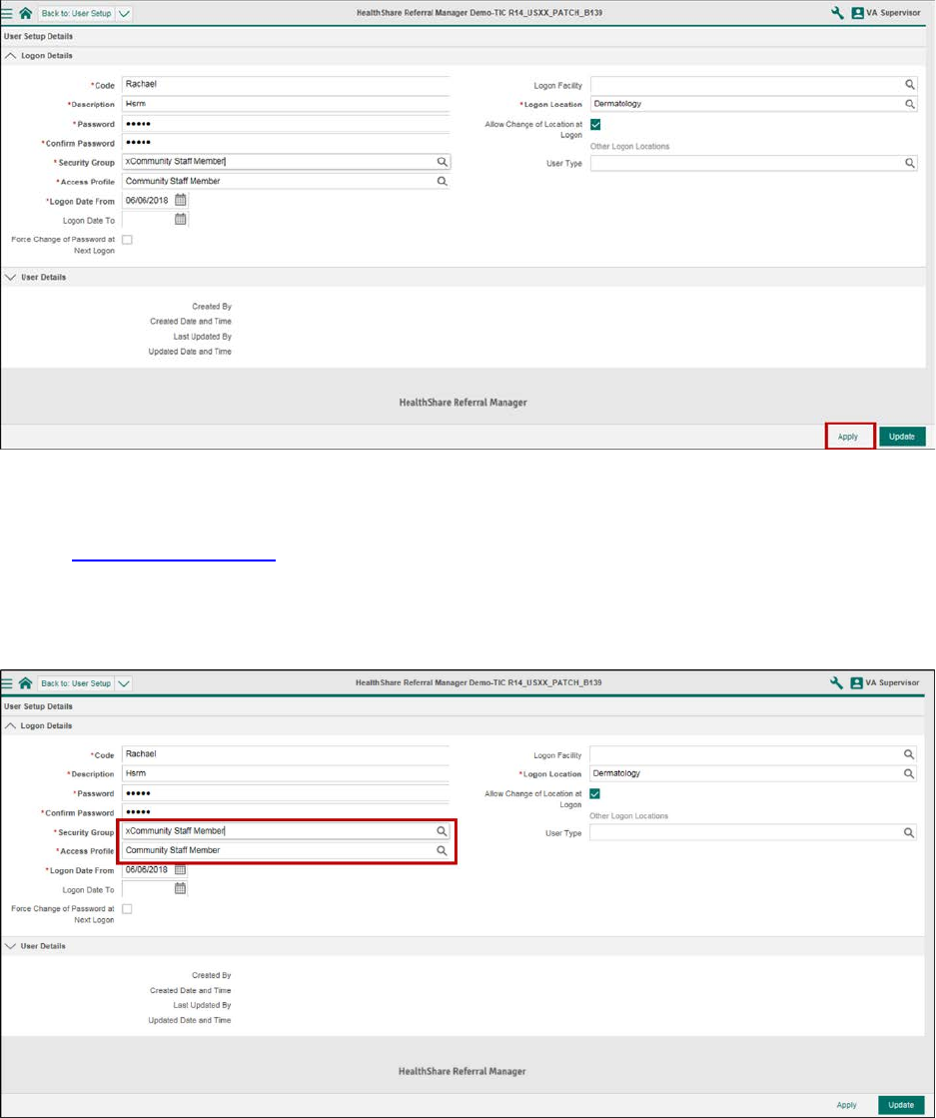Open Logon Date From calendar in lower screenshot
The width and height of the screenshot is (936, 1118).
click(181, 870)
